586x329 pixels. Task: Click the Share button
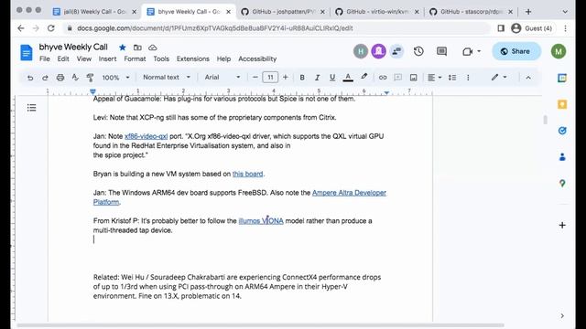[516, 51]
